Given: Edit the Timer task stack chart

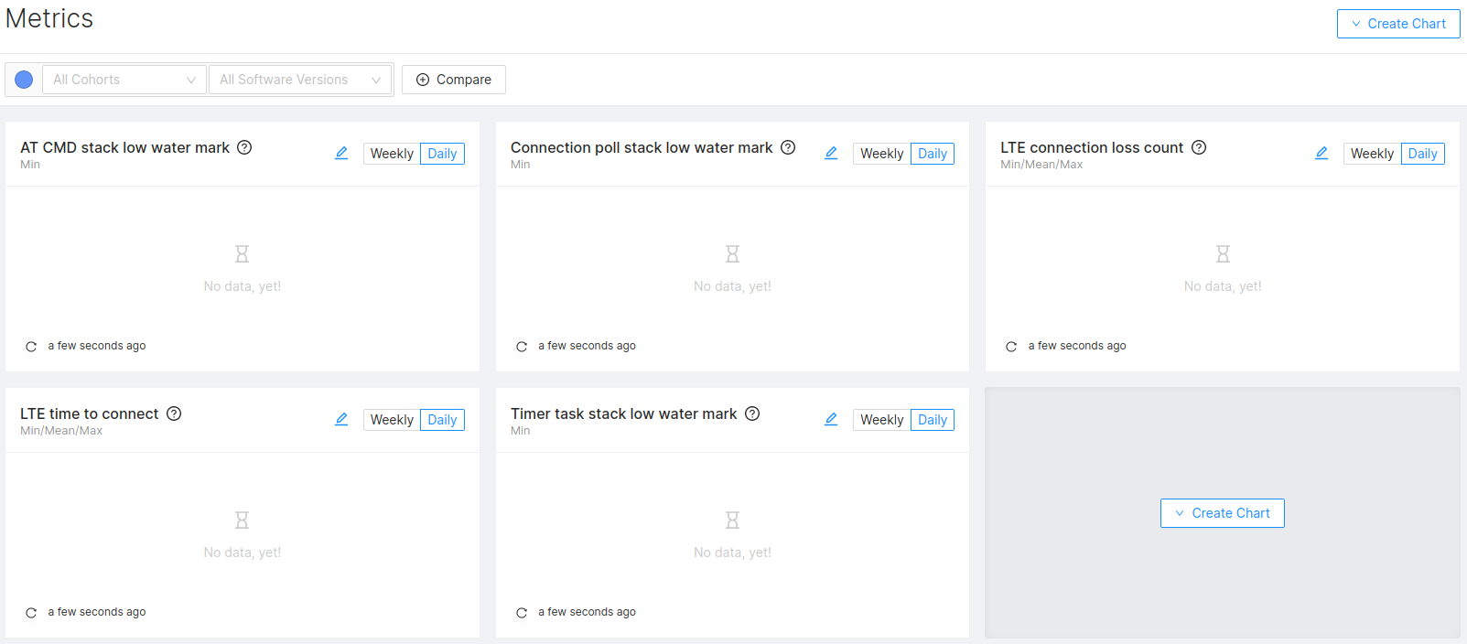Looking at the screenshot, I should pos(831,419).
